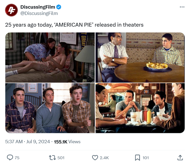Viewport: 190px width, 165px height.
Task: Open the bedroom scene photo top left
Action: tap(50, 58)
